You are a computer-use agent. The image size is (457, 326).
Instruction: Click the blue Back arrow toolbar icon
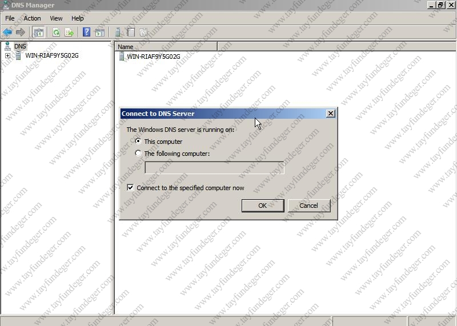[7, 32]
